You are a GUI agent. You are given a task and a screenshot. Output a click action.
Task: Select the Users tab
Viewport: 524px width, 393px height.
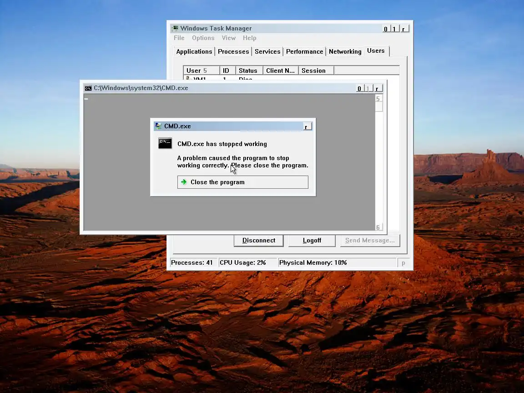[x=376, y=51]
